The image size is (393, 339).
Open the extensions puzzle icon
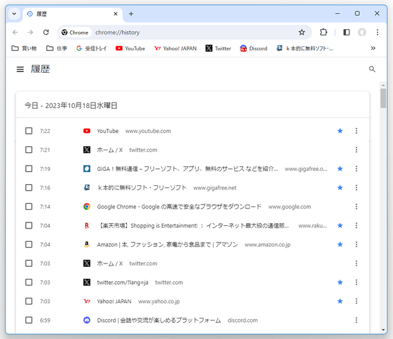[324, 32]
